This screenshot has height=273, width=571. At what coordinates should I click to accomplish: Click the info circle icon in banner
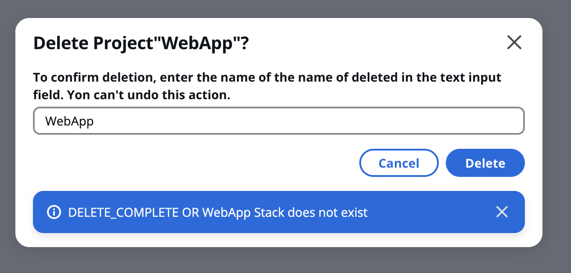[x=54, y=212]
